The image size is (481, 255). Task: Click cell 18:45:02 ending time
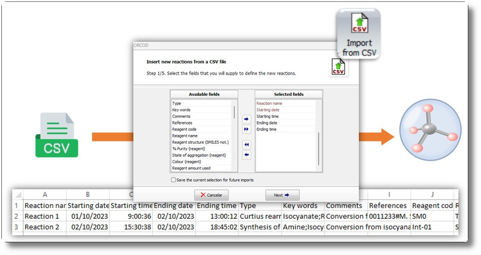[217, 227]
